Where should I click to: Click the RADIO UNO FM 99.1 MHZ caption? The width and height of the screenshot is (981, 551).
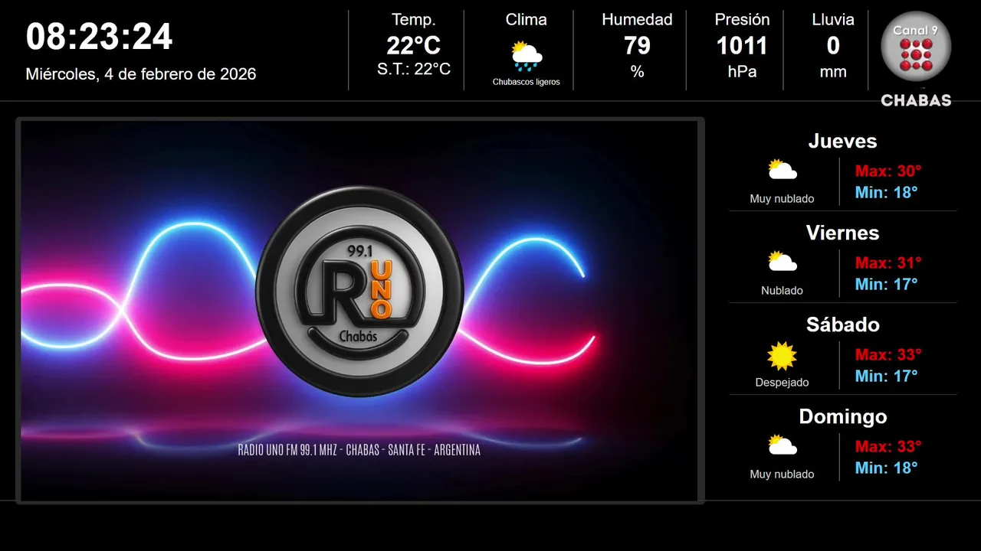coord(359,450)
